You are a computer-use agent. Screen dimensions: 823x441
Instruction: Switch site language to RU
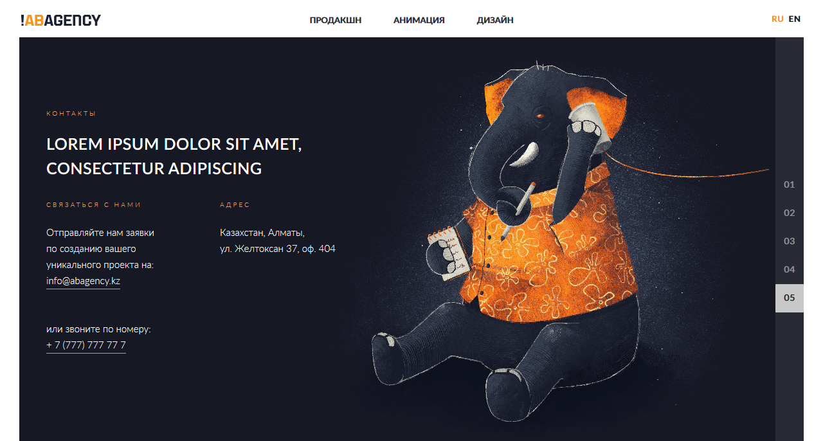point(777,19)
